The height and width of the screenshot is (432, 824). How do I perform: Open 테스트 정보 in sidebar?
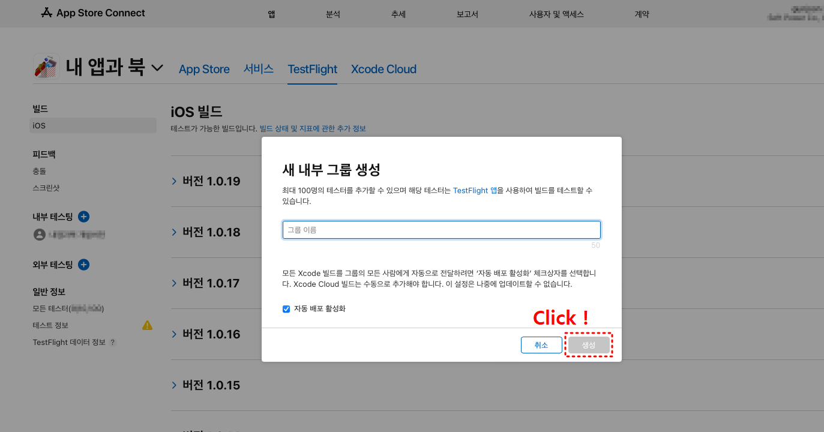point(50,325)
